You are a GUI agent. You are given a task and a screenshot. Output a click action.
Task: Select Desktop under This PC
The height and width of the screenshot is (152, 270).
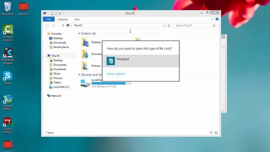(x=58, y=60)
